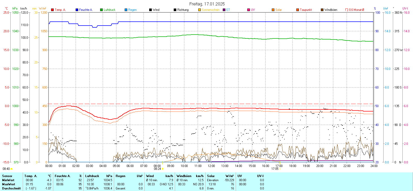Click the yellow Sonnenschein legend square

click(200, 10)
